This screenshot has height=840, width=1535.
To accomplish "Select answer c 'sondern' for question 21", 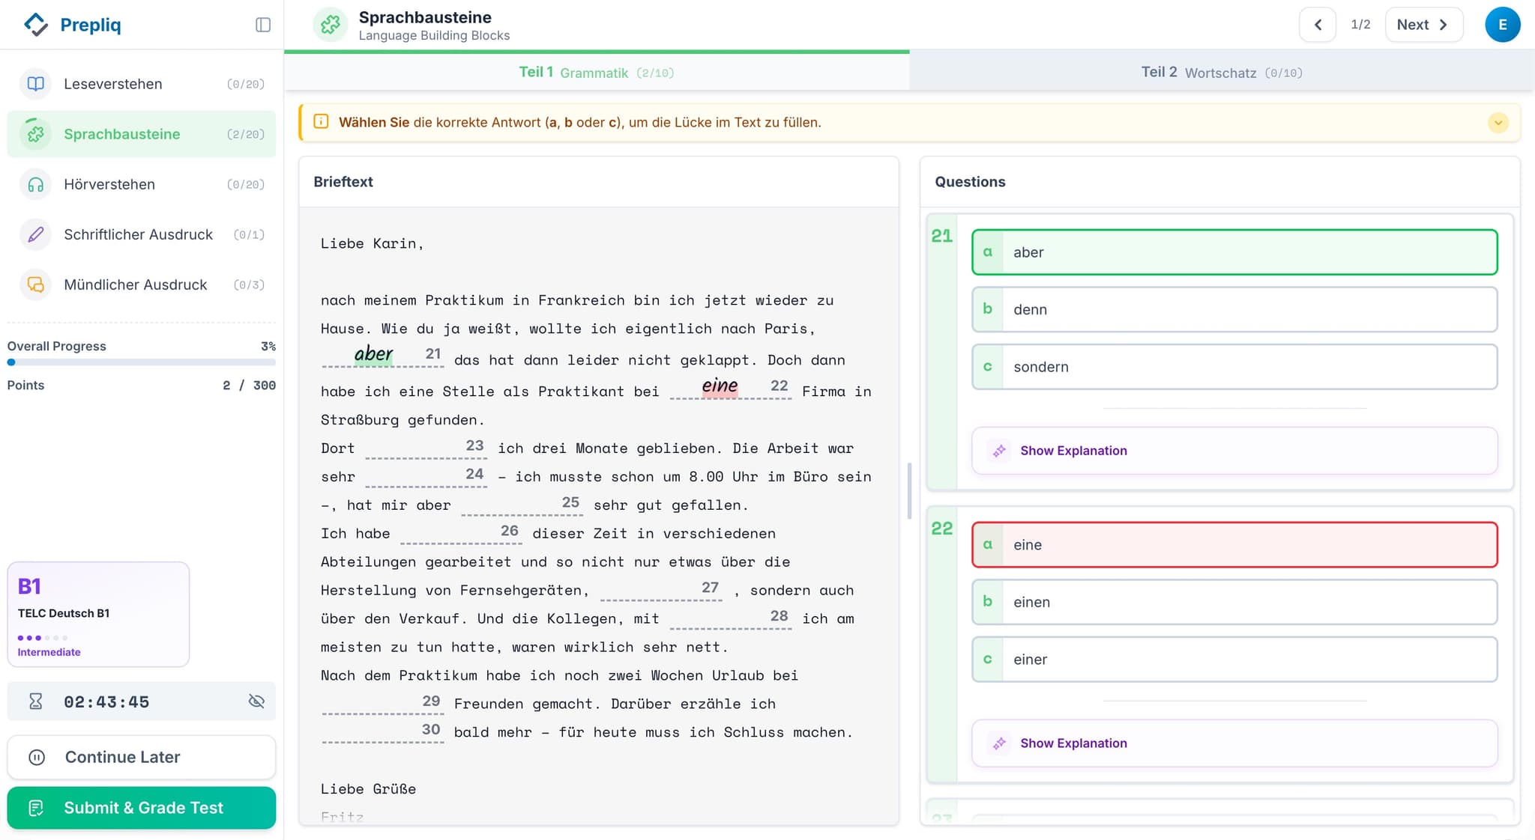I will 1234,367.
